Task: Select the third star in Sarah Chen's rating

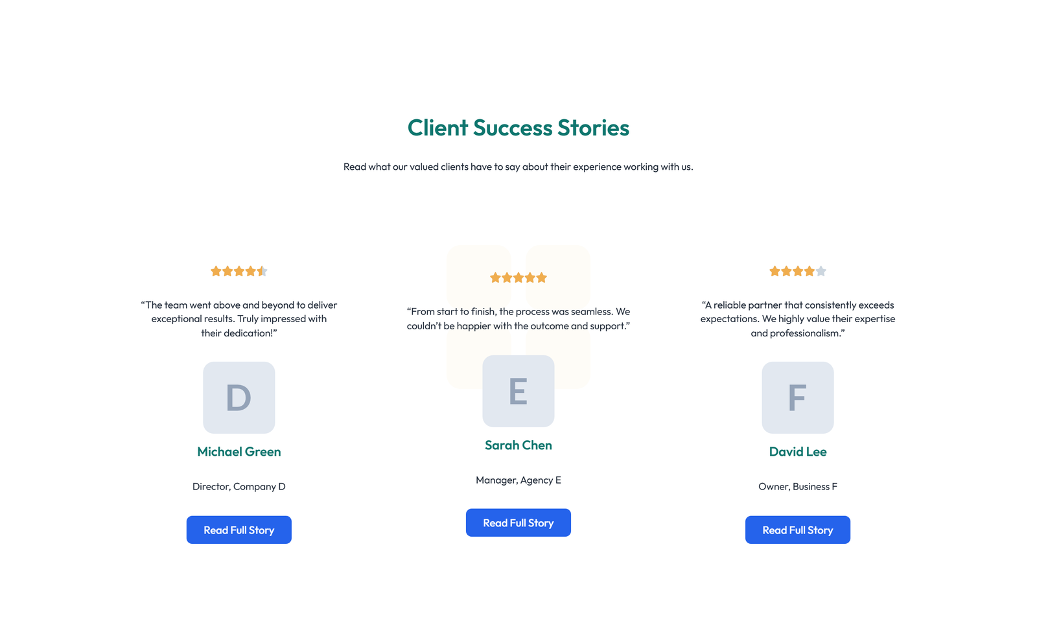Action: coord(518,277)
